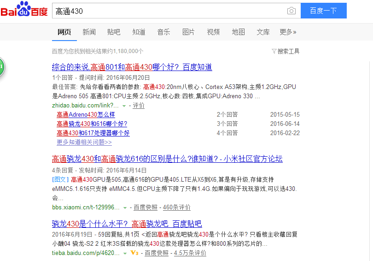Open the 知道 tab
Image resolution: width=373 pixels, height=261 pixels.
[139, 32]
